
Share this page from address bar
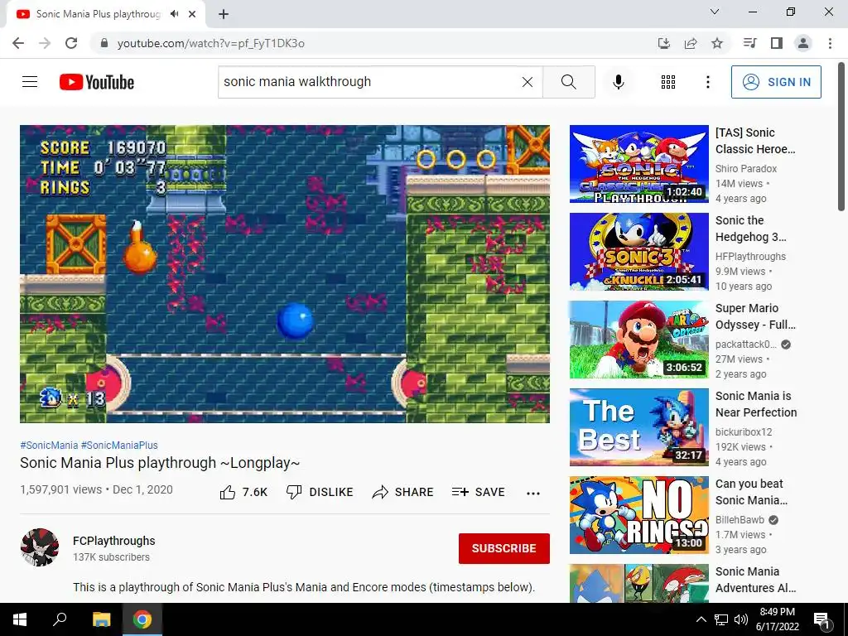[691, 43]
